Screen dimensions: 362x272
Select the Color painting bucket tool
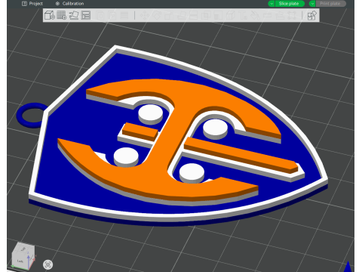[x=255, y=15]
